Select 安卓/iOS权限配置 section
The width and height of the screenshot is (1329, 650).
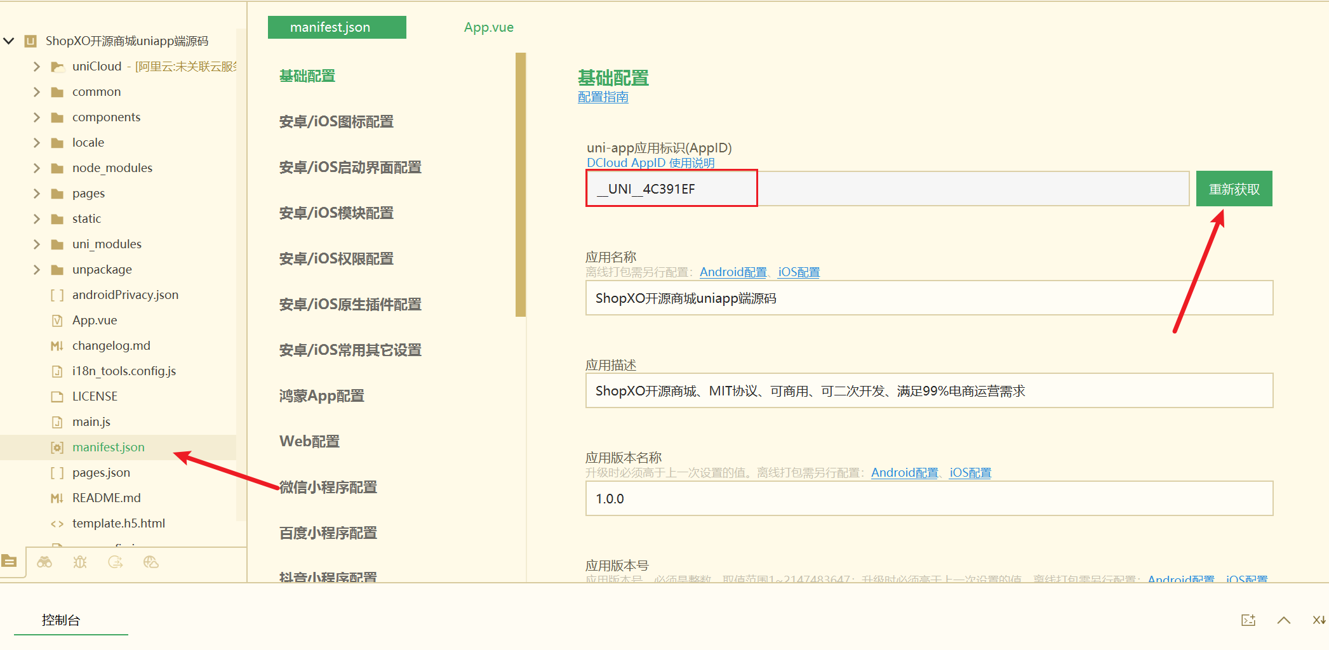coord(337,259)
